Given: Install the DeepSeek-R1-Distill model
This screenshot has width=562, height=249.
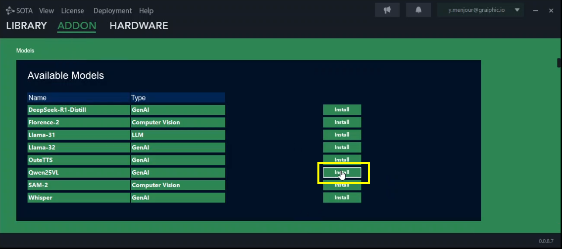Looking at the screenshot, I should tap(342, 109).
